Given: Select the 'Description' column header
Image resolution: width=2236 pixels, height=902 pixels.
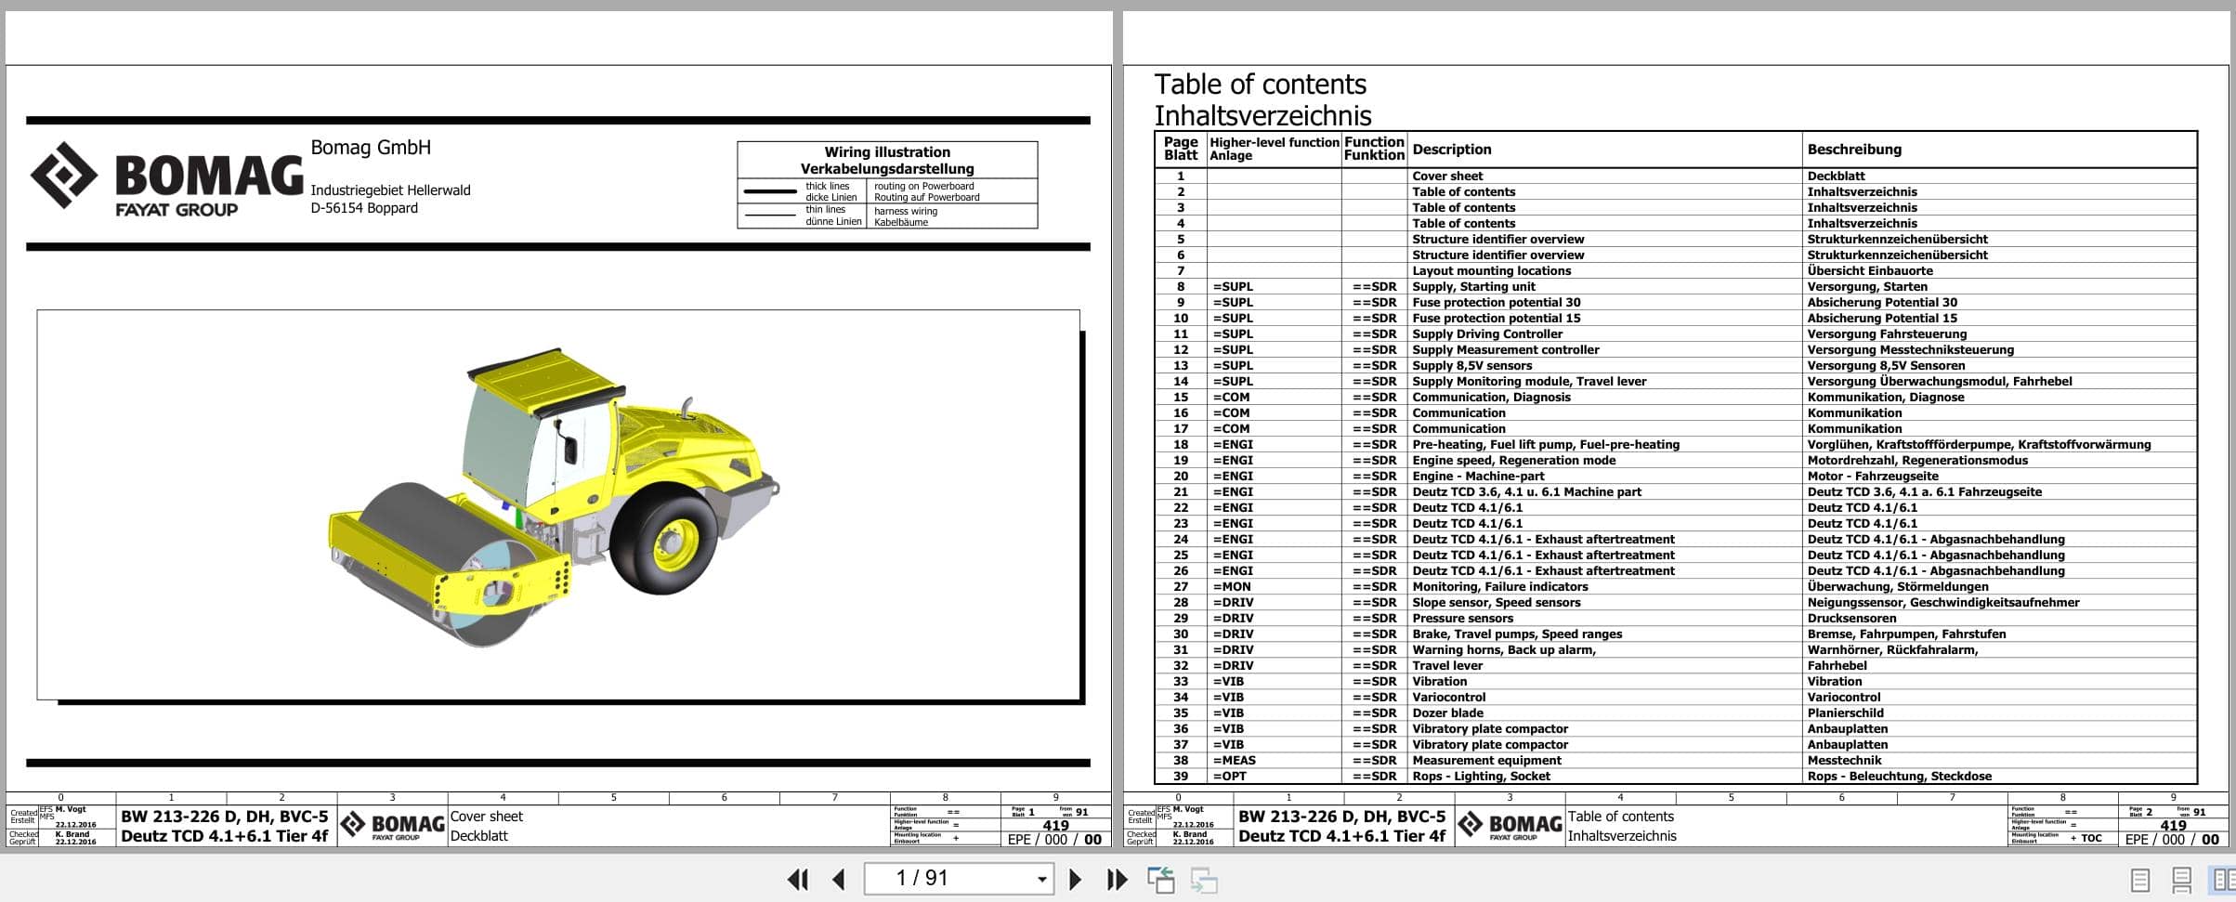Looking at the screenshot, I should (1451, 149).
